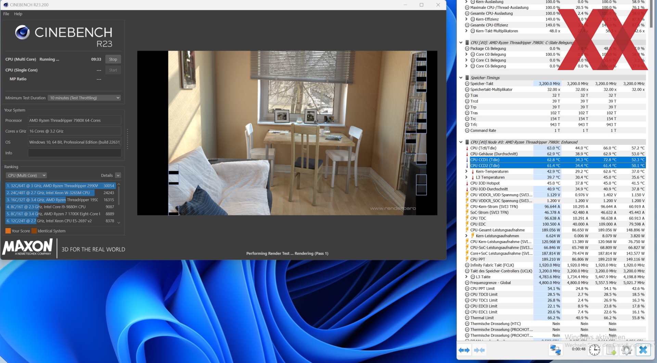The width and height of the screenshot is (657, 363).
Task: Click the Cinebench logo sphere icon
Action: coord(22,32)
